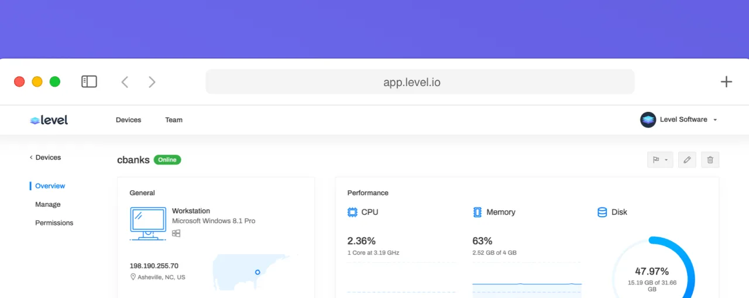The height and width of the screenshot is (298, 749).
Task: Open the Devices menu item
Action: tap(129, 119)
